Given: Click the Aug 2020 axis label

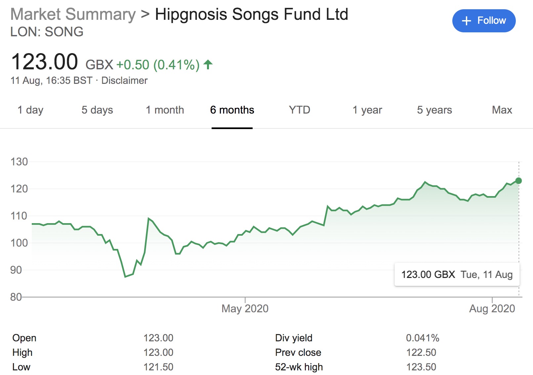Looking at the screenshot, I should tap(492, 309).
